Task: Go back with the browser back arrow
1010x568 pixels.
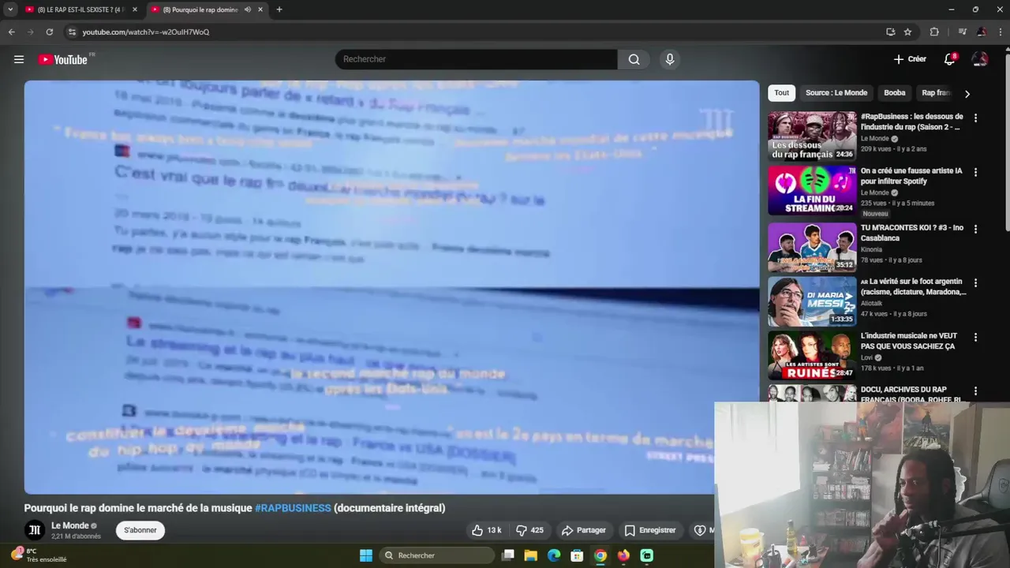Action: click(x=11, y=32)
